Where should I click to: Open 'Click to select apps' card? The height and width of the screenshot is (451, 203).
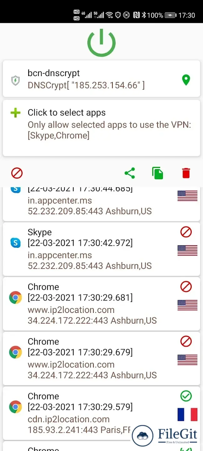click(x=101, y=128)
